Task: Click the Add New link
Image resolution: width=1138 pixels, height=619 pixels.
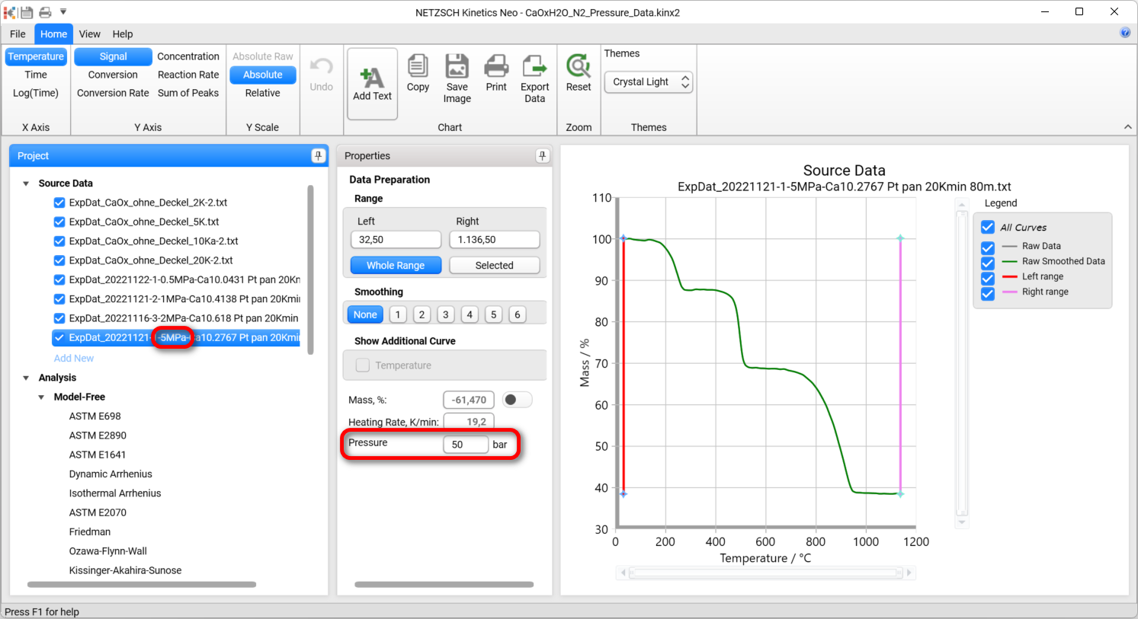Action: point(74,359)
